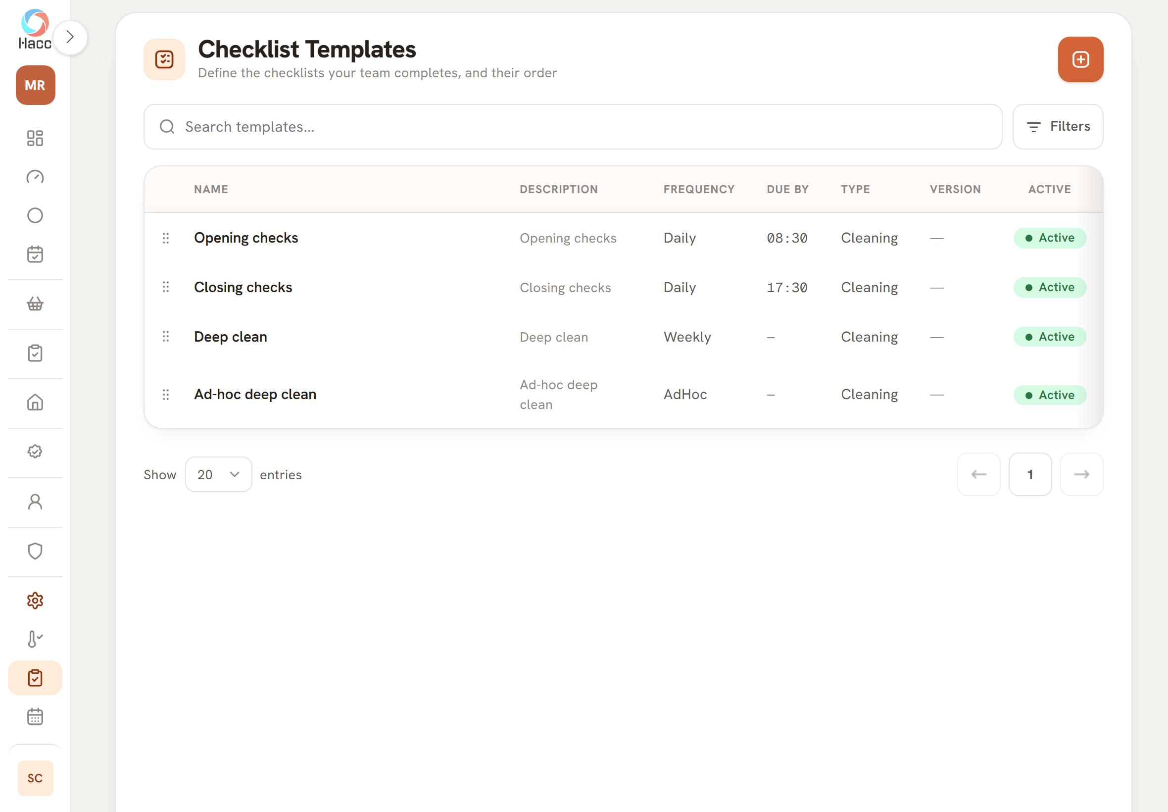Open the shopping basket icon in sidebar
The width and height of the screenshot is (1168, 812).
(x=35, y=304)
